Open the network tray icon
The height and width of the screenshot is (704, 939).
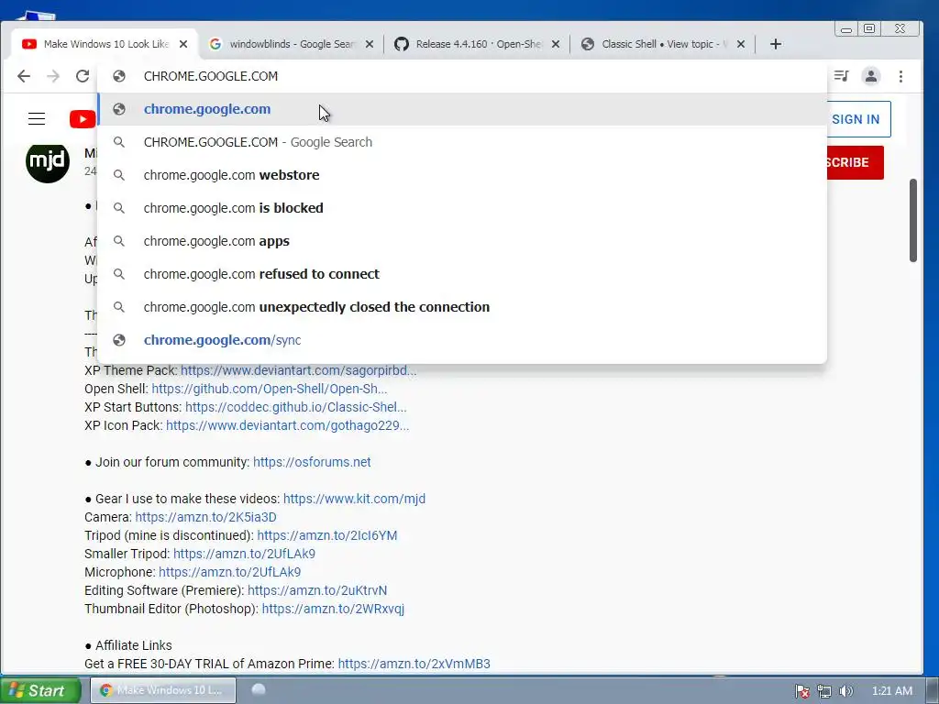pos(824,691)
